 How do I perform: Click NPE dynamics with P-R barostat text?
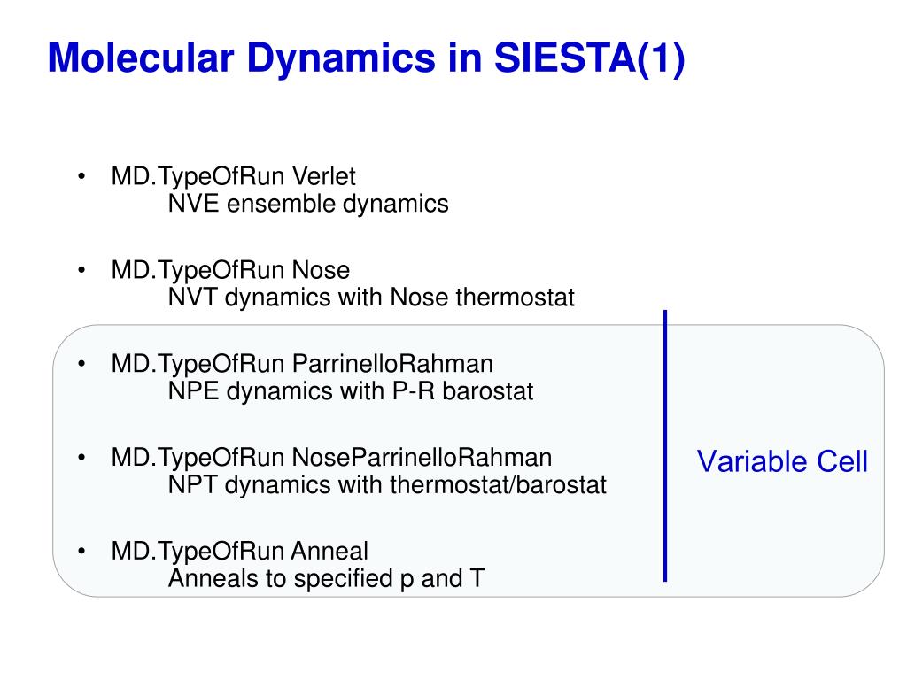coord(350,391)
